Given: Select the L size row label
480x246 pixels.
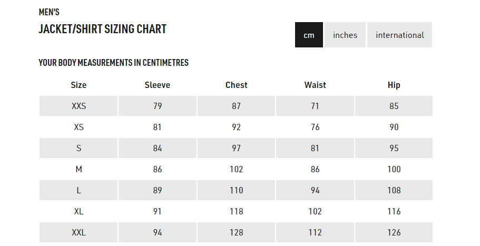Looking at the screenshot, I should (79, 190).
